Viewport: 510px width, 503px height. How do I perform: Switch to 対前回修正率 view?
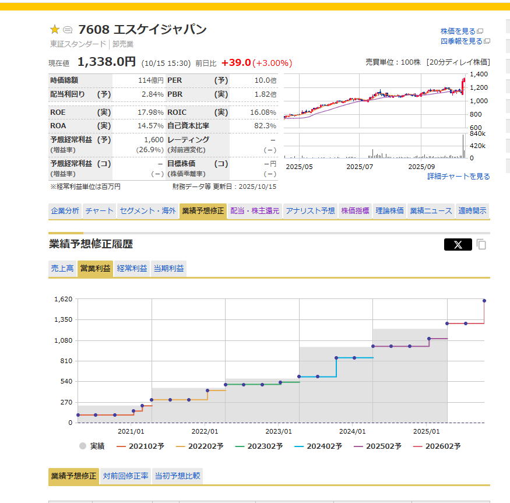[125, 476]
